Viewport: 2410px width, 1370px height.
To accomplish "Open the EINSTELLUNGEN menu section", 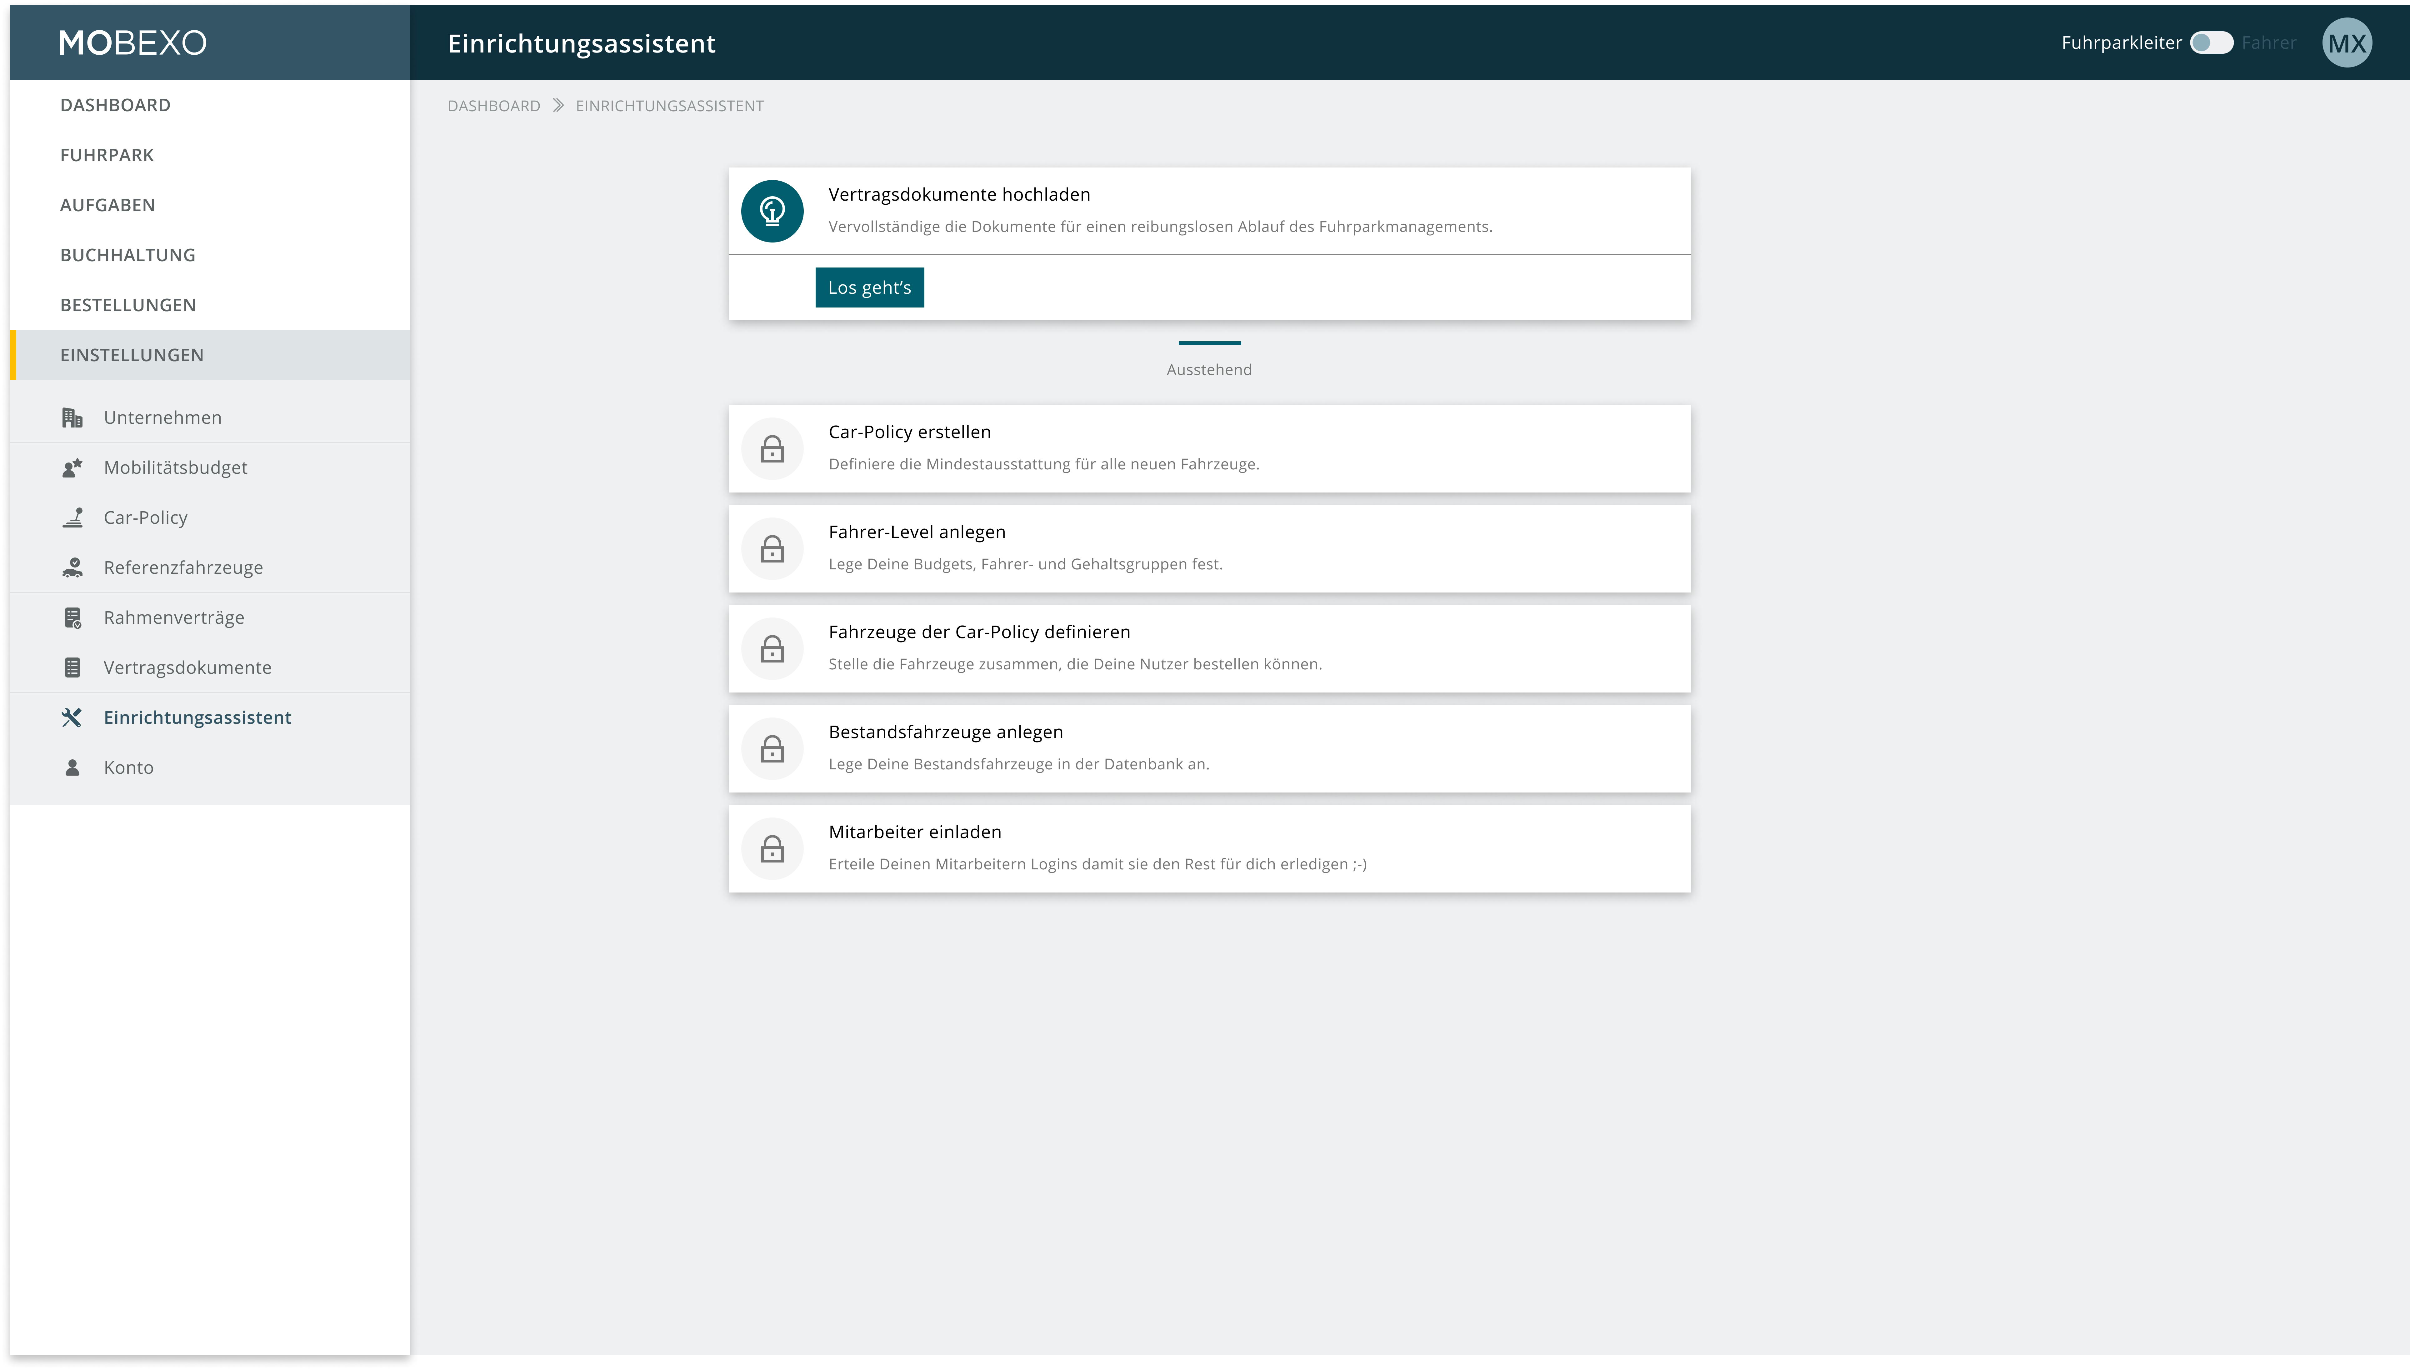I will (x=132, y=355).
